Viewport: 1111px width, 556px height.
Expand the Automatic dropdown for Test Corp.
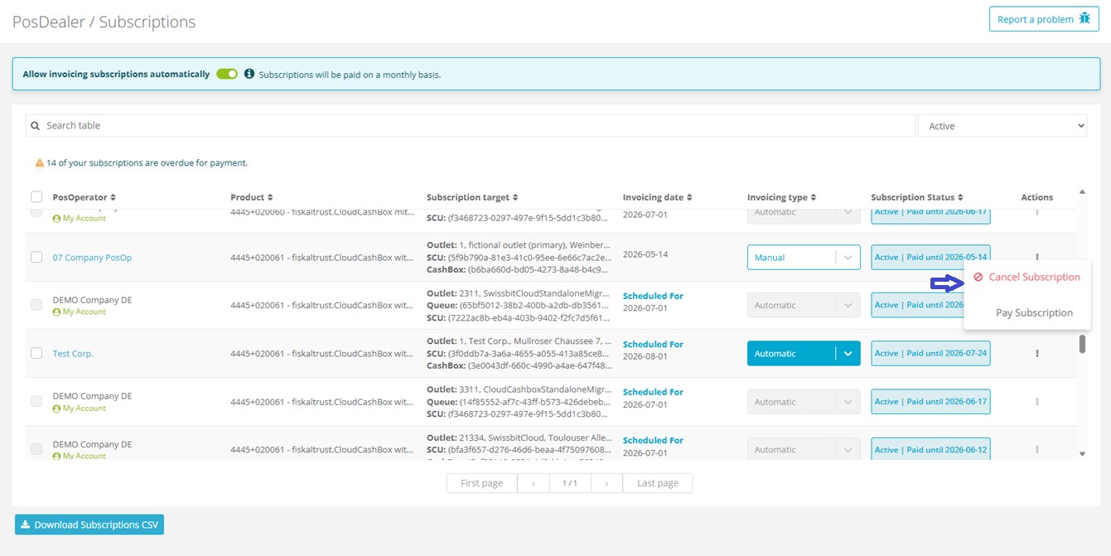[848, 353]
